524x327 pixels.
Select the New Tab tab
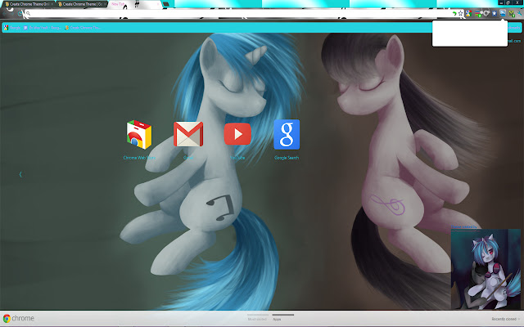click(x=134, y=4)
